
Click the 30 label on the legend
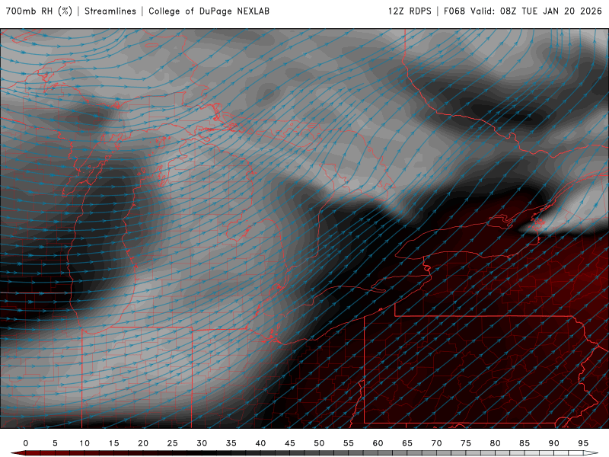pyautogui.click(x=202, y=443)
